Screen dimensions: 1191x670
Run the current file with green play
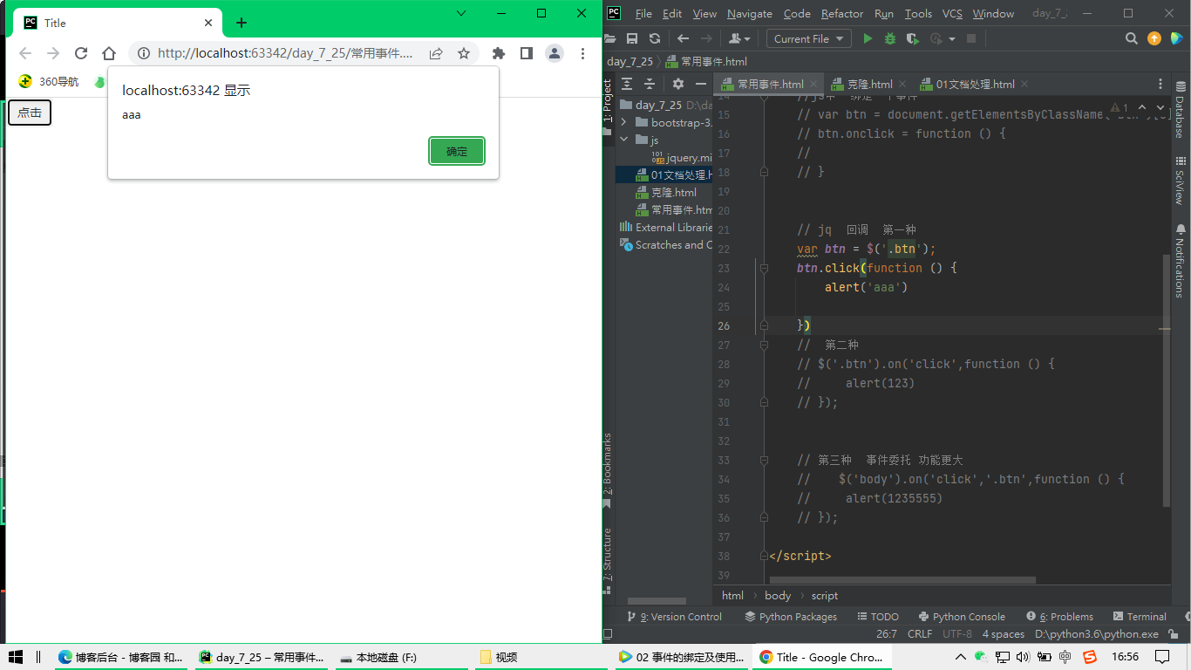point(868,38)
